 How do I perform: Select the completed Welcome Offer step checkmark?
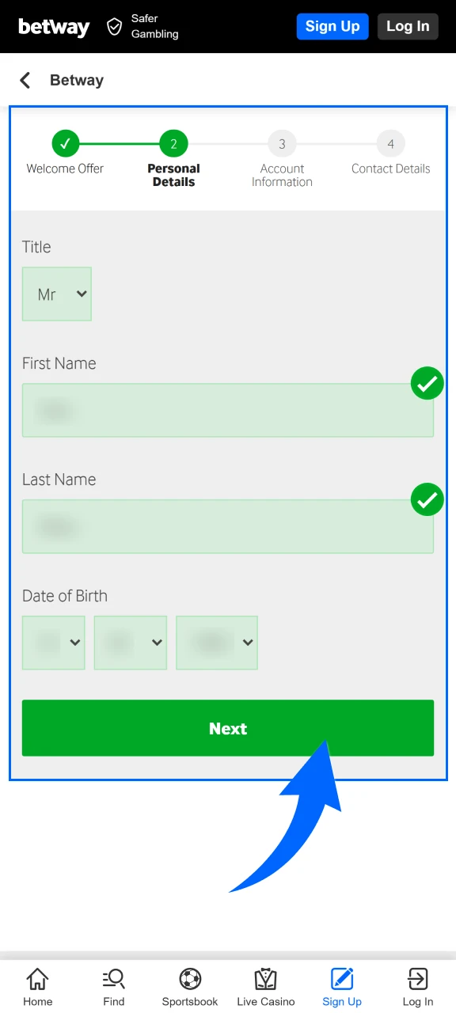pyautogui.click(x=66, y=143)
